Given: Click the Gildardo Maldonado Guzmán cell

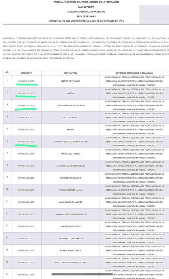Looking at the screenshot, I should click(x=70, y=166).
